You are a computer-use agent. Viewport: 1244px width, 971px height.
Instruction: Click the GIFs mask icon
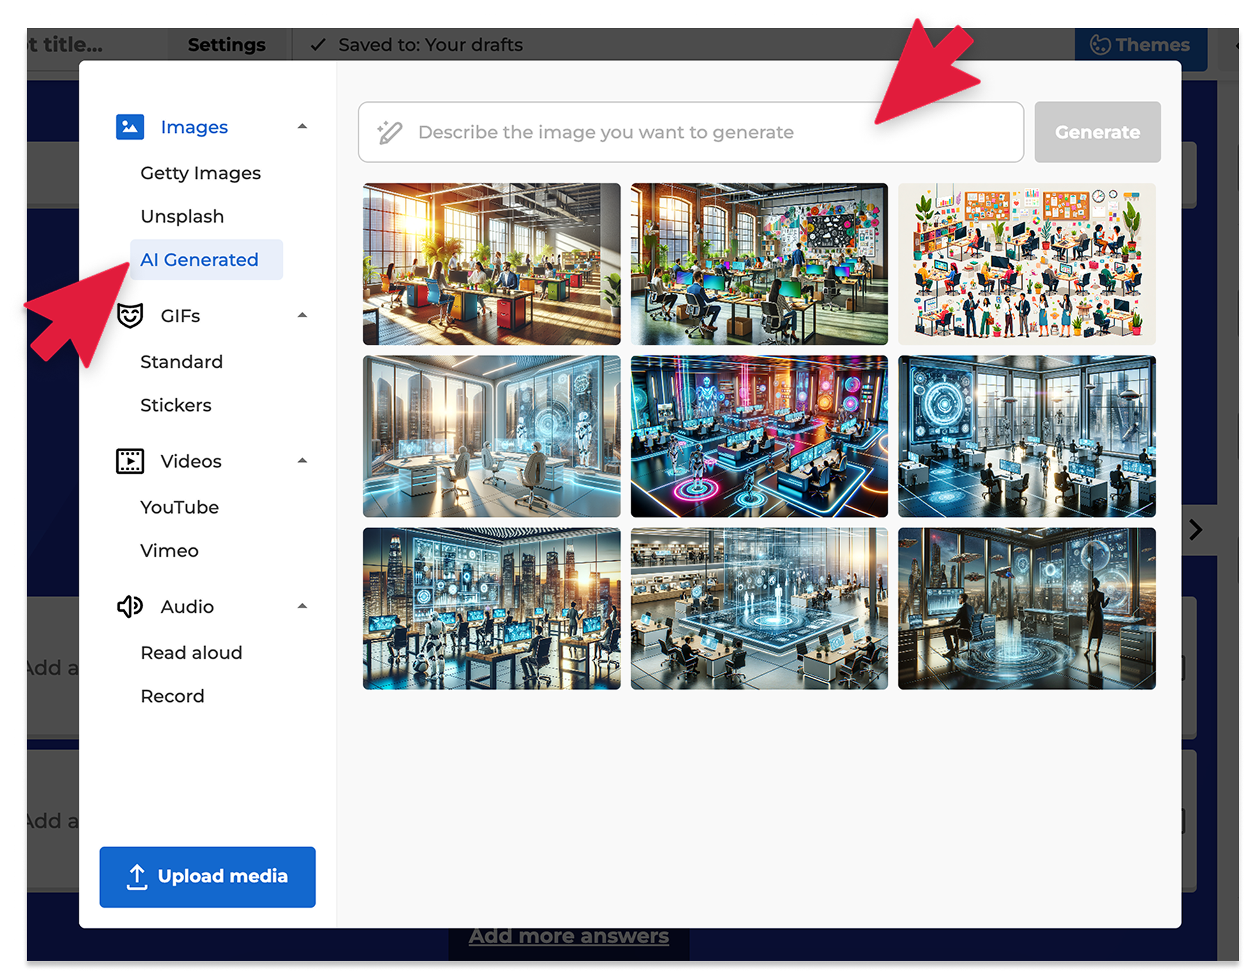click(130, 315)
